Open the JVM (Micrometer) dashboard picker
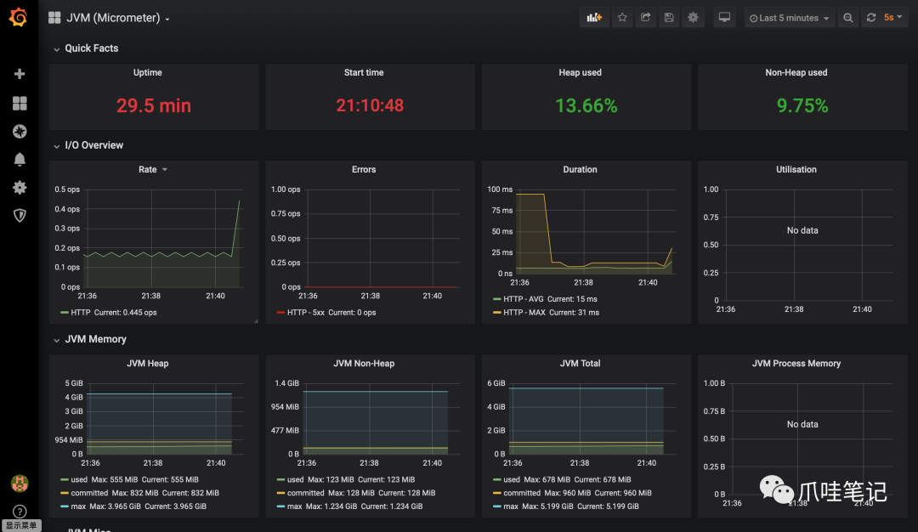The height and width of the screenshot is (532, 918). coord(117,18)
